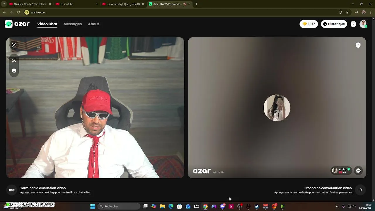The height and width of the screenshot is (211, 375).
Task: Open the Windows Start menu
Action: pyautogui.click(x=93, y=206)
